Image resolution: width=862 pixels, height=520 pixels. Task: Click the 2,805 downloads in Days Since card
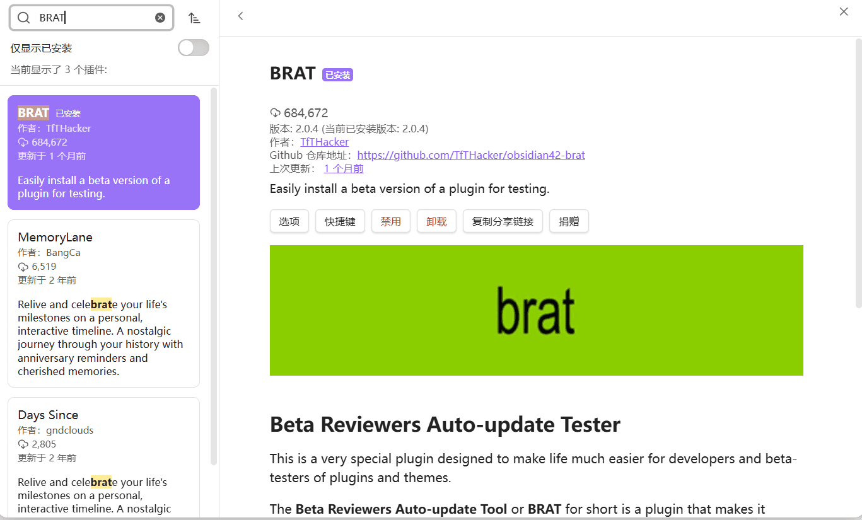click(37, 444)
